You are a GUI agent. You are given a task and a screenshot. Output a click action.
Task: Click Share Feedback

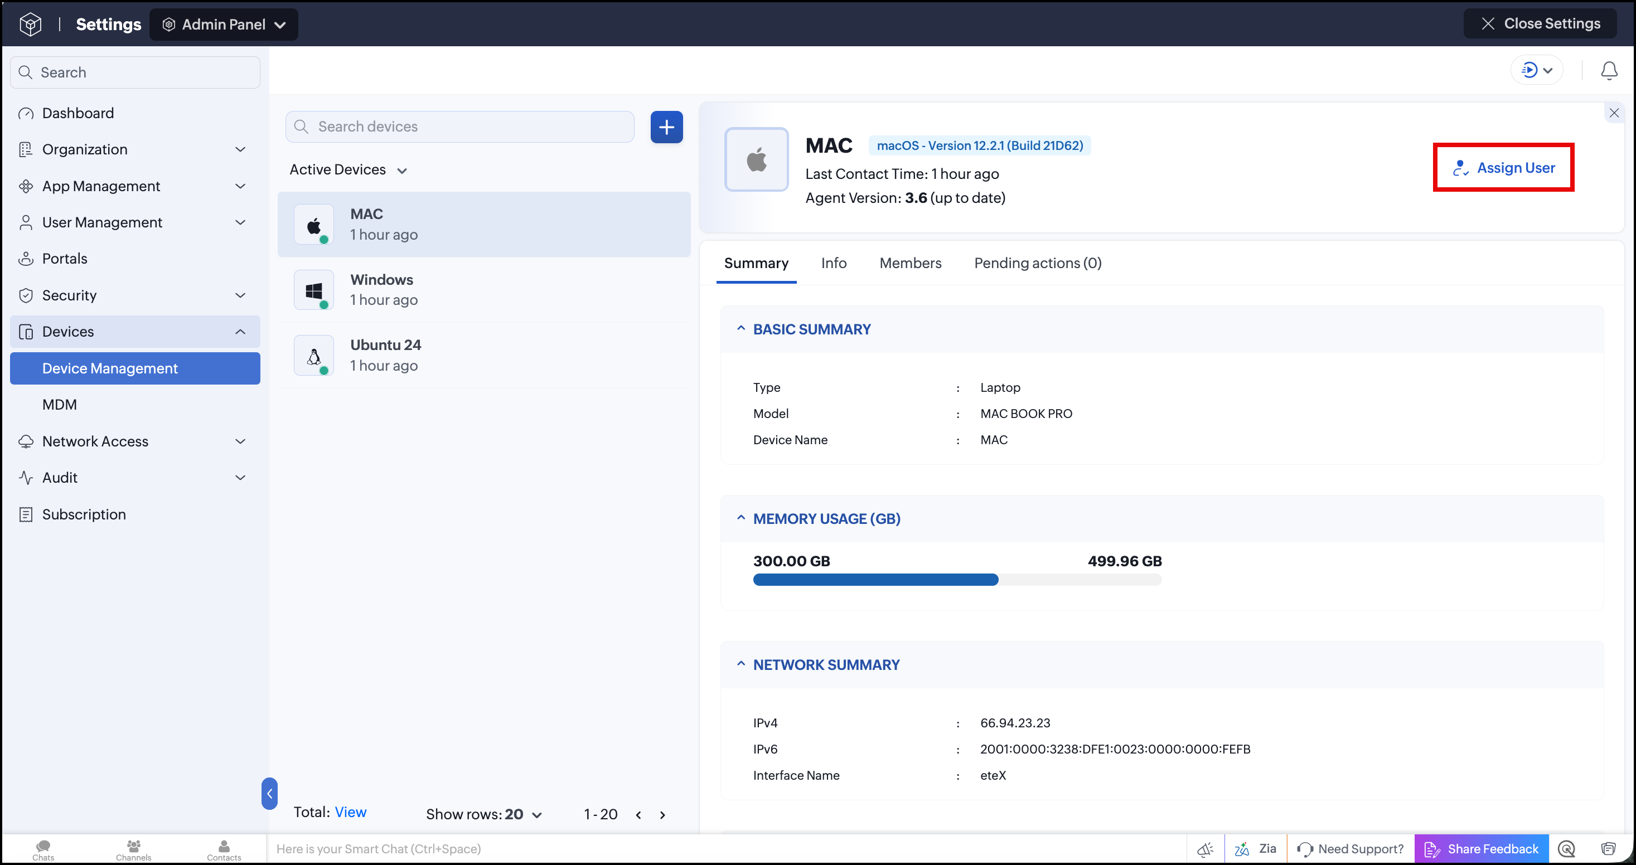pyautogui.click(x=1481, y=849)
